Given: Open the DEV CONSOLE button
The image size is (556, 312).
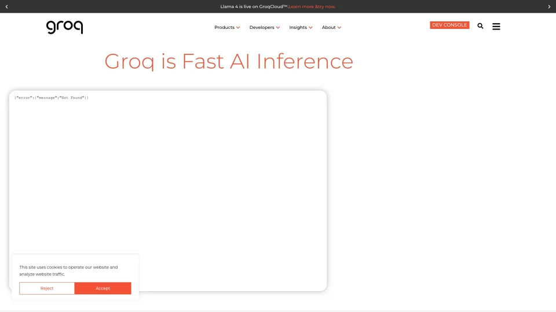Looking at the screenshot, I should (449, 25).
